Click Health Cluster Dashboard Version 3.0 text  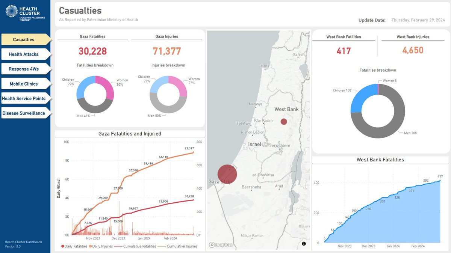coord(23,244)
